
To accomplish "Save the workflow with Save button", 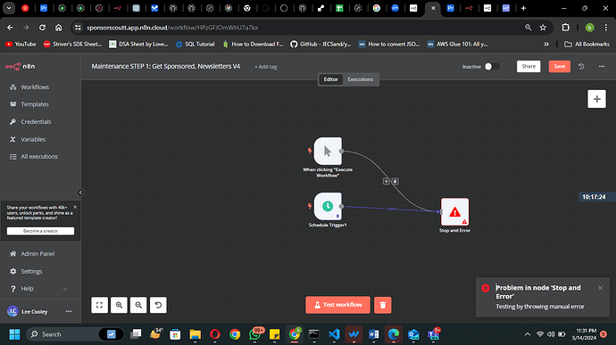I will pyautogui.click(x=560, y=66).
